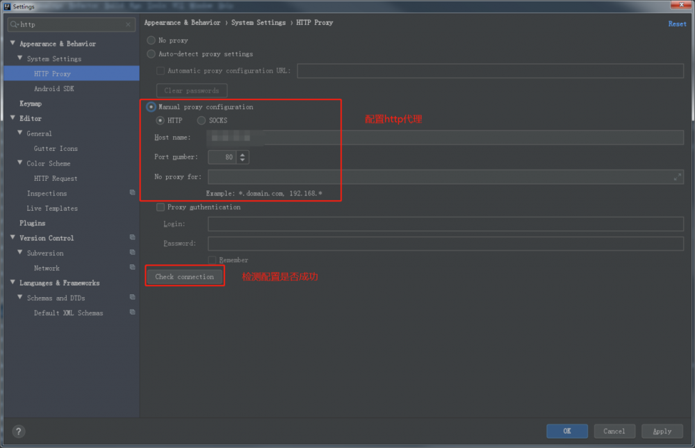Click the project-level icon next to Network
The image size is (695, 448).
click(x=132, y=267)
